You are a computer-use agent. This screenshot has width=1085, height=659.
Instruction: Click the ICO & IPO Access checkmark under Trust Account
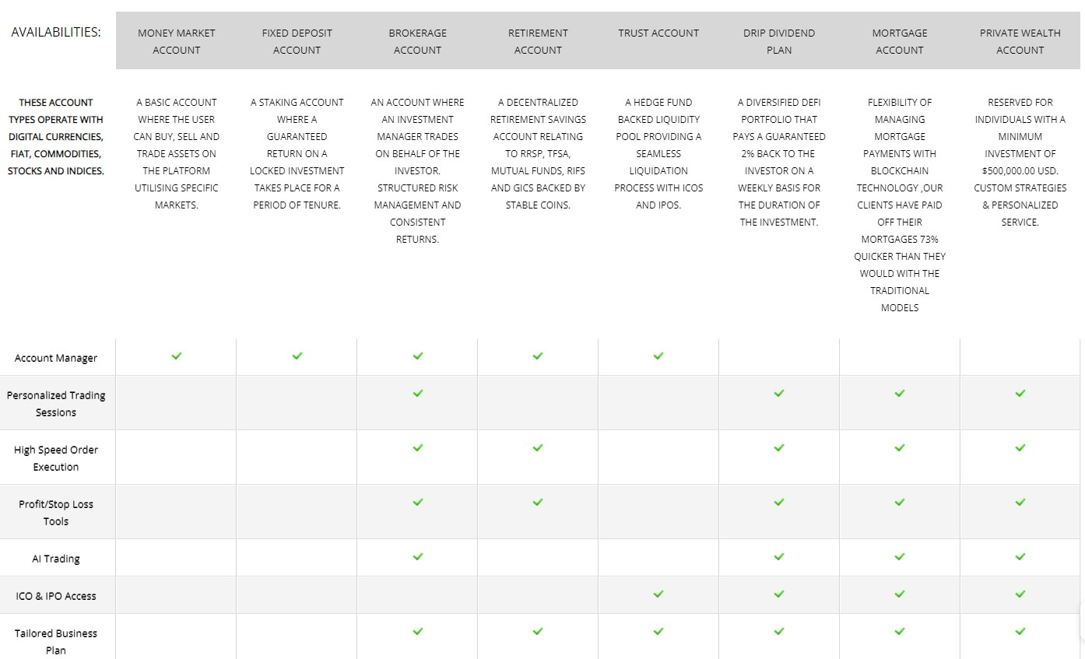(658, 594)
